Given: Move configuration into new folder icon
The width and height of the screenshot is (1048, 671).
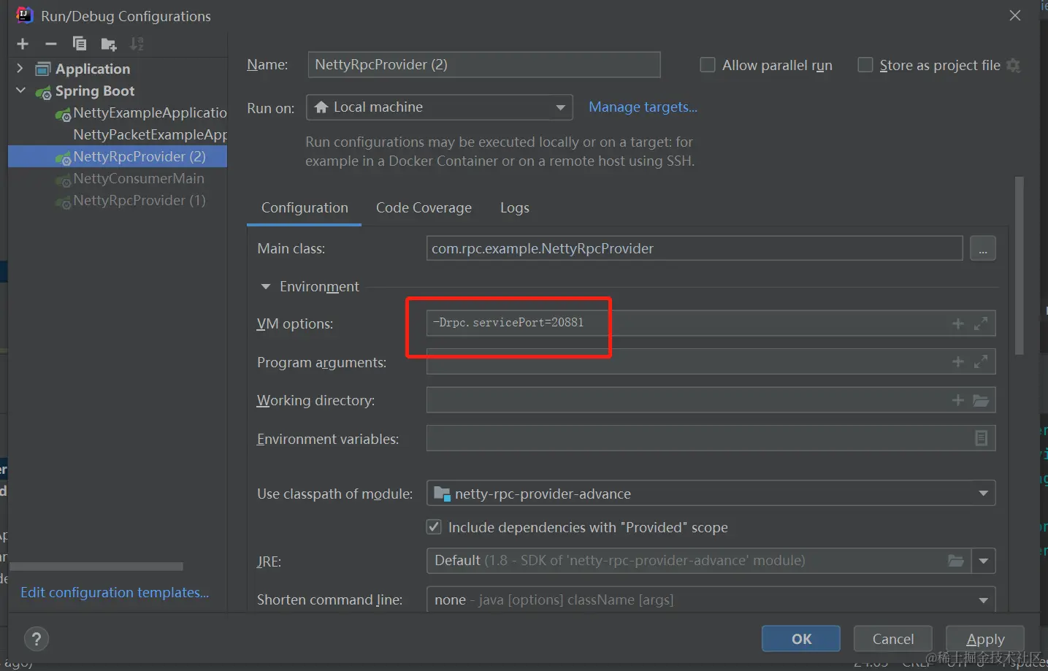Looking at the screenshot, I should 109,45.
